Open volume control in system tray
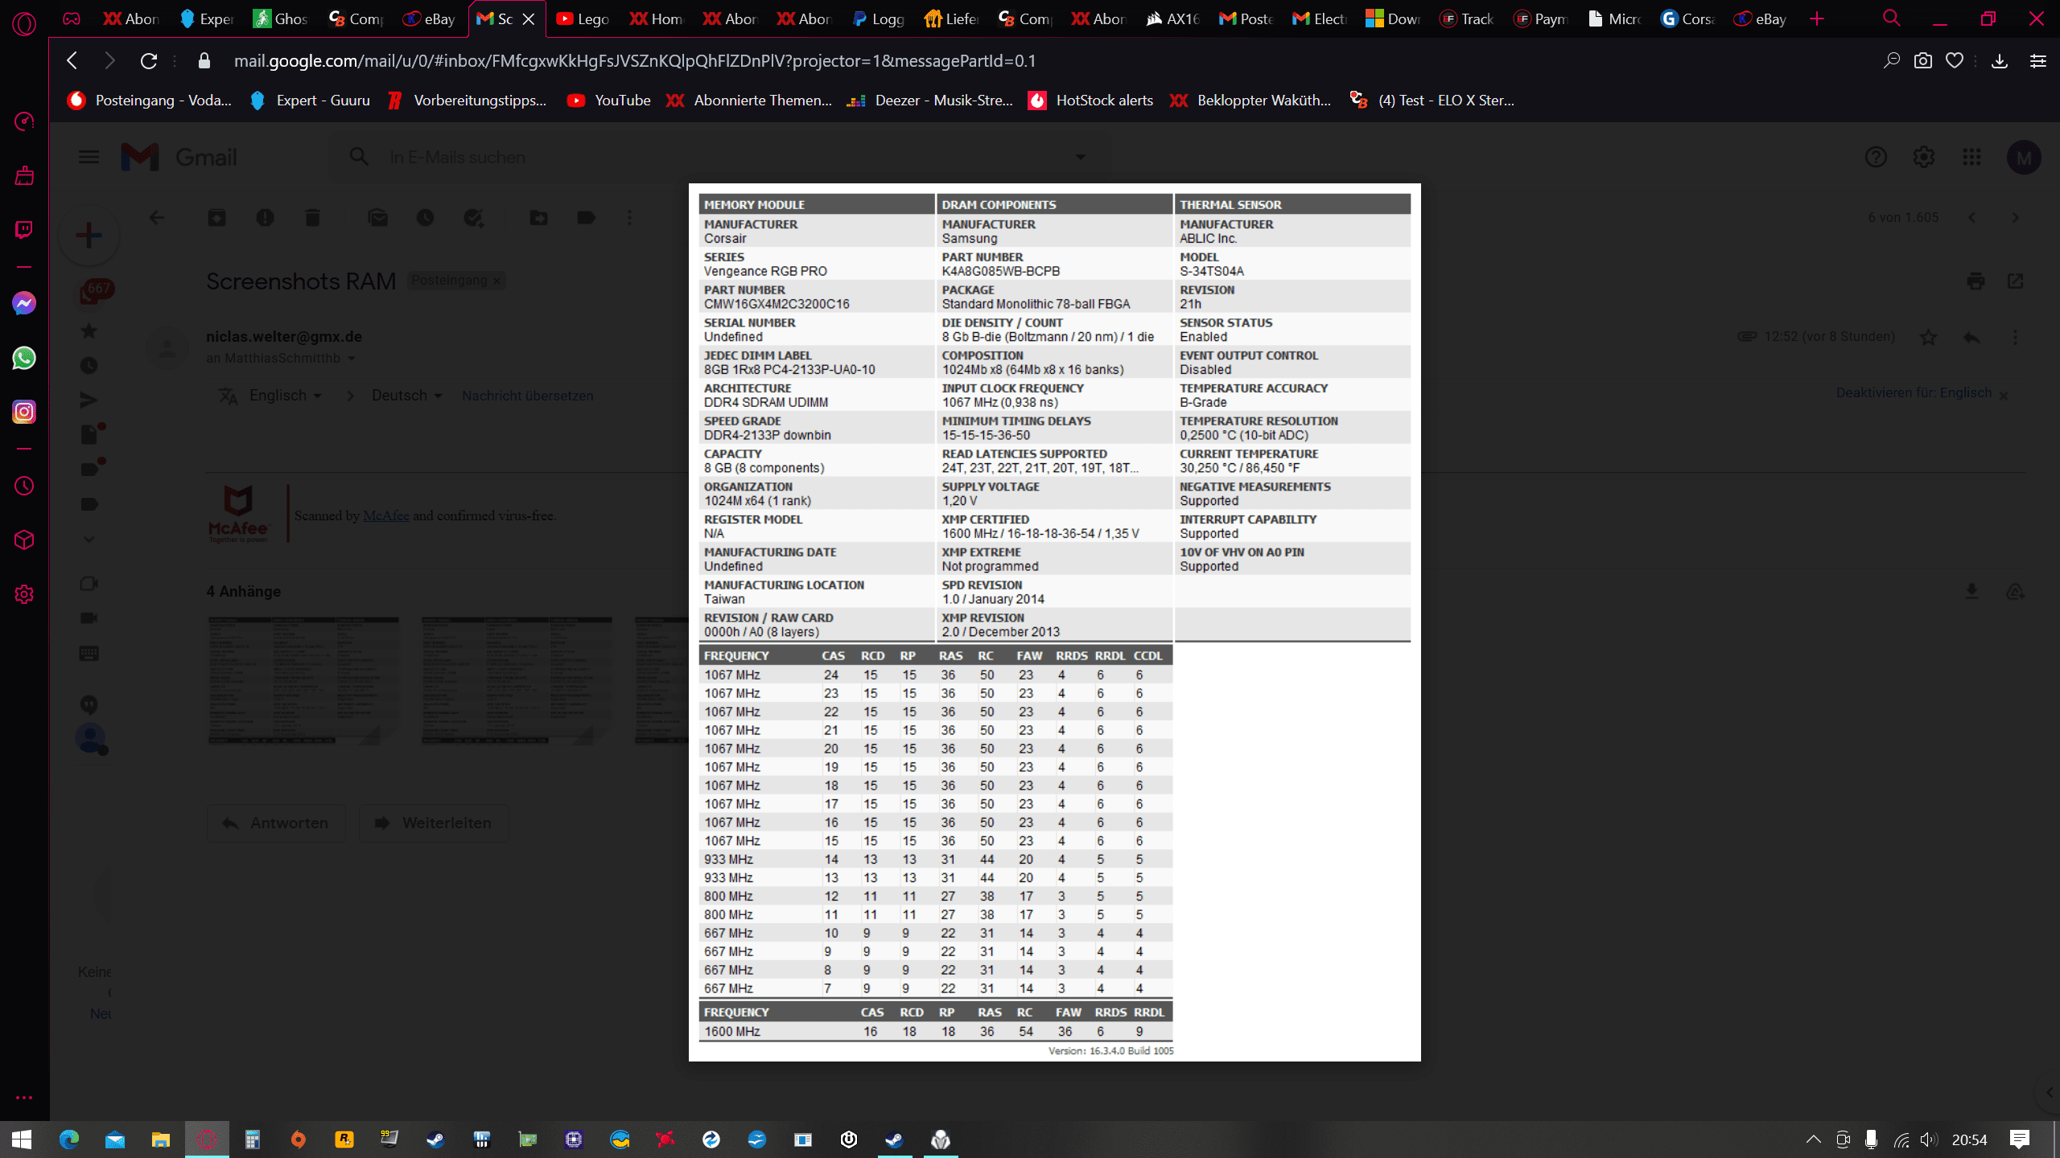The height and width of the screenshot is (1158, 2060). (1928, 1140)
